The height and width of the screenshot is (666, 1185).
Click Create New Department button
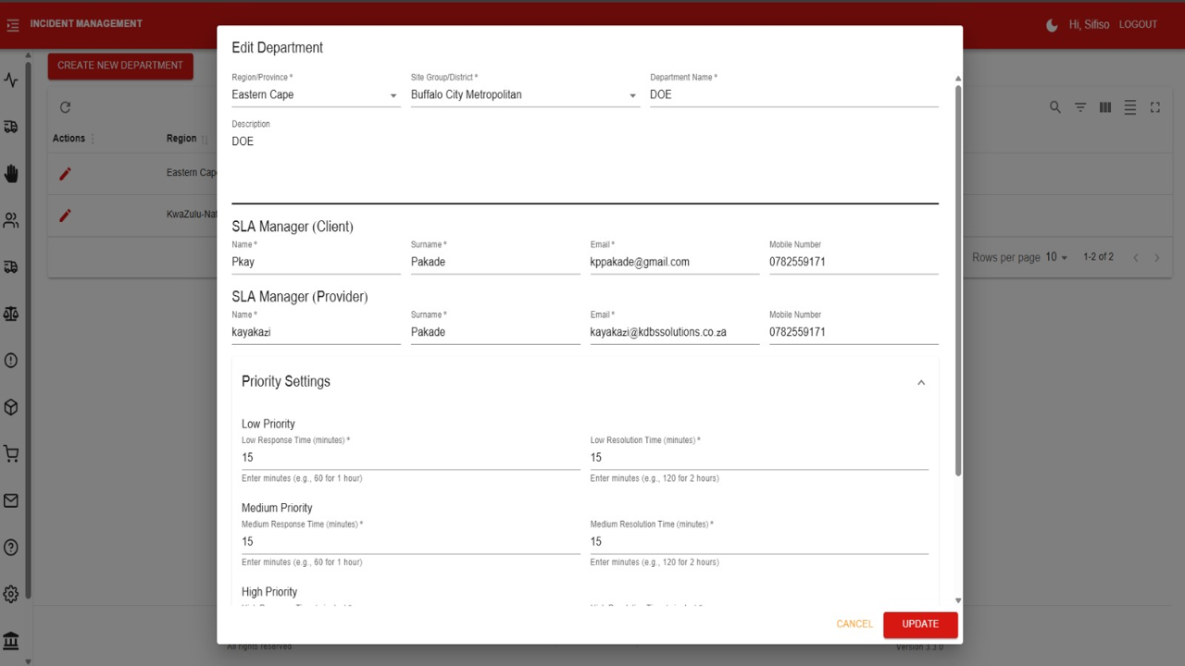tap(120, 66)
